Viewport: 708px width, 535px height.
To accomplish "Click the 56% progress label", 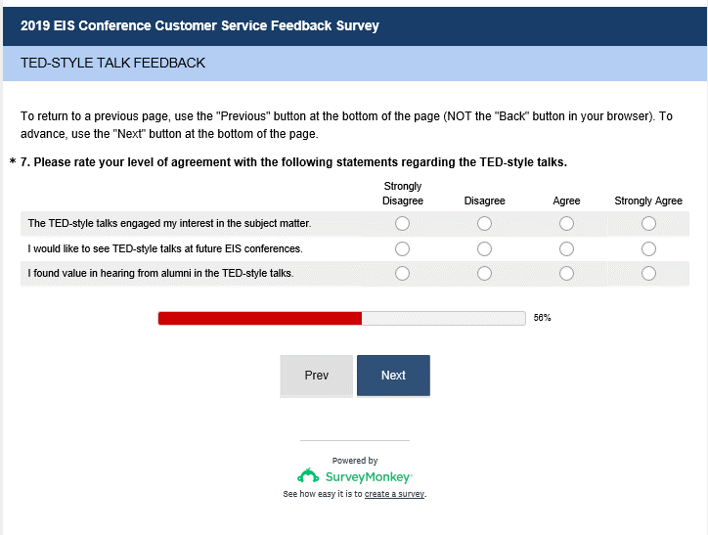I will click(543, 318).
